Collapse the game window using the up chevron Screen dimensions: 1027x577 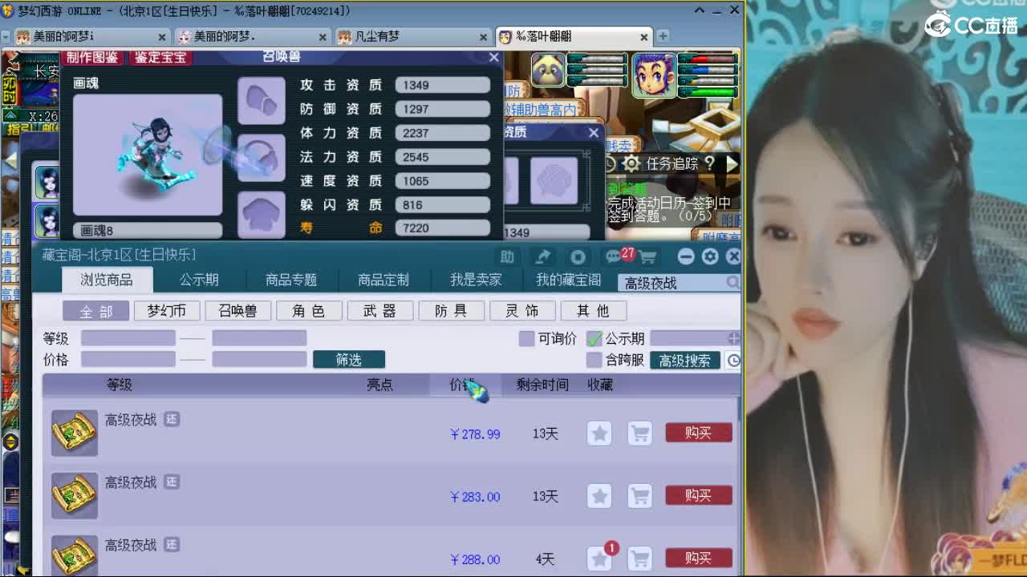coord(699,10)
